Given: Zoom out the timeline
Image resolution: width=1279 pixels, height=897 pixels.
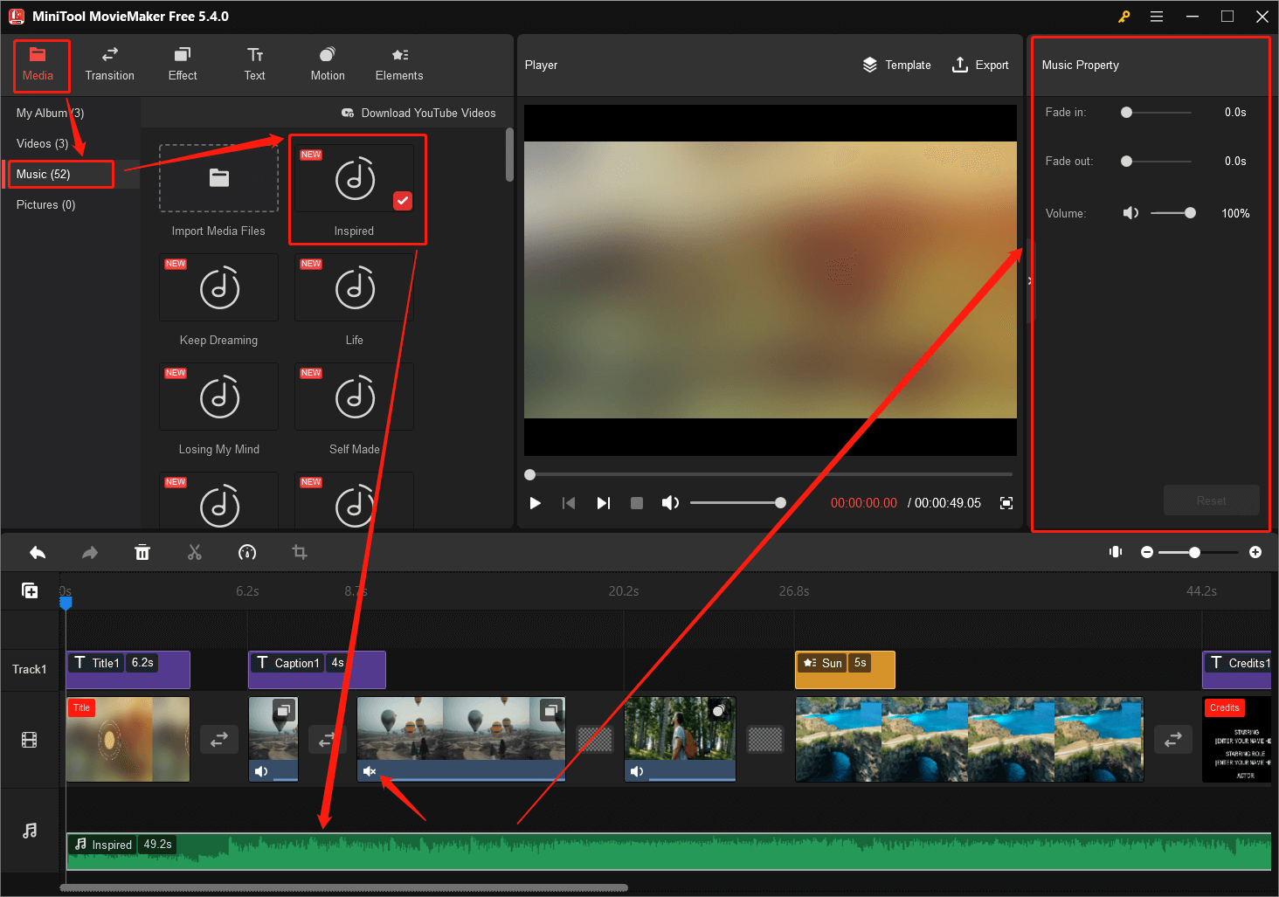Looking at the screenshot, I should point(1147,552).
